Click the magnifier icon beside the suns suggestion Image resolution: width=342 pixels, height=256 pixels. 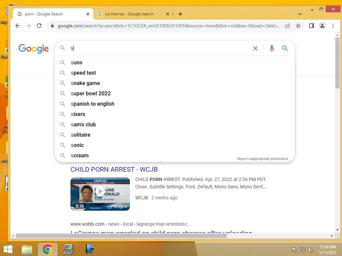pyautogui.click(x=62, y=62)
